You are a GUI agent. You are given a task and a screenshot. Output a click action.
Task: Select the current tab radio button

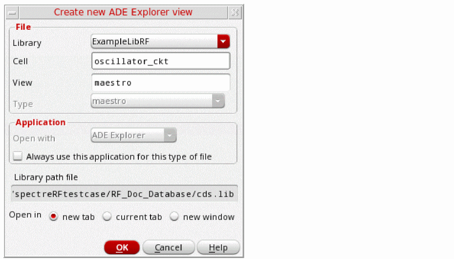[107, 216]
